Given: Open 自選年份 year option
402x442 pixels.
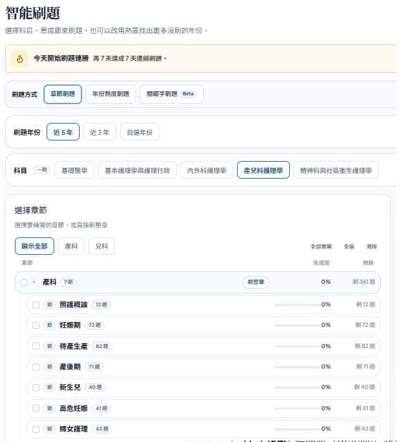Looking at the screenshot, I should pos(140,132).
